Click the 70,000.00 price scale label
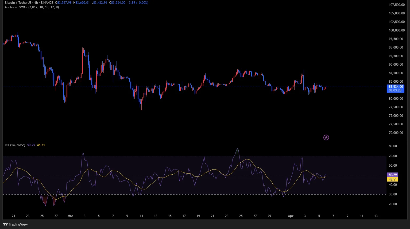The height and width of the screenshot is (229, 410). pos(396,133)
